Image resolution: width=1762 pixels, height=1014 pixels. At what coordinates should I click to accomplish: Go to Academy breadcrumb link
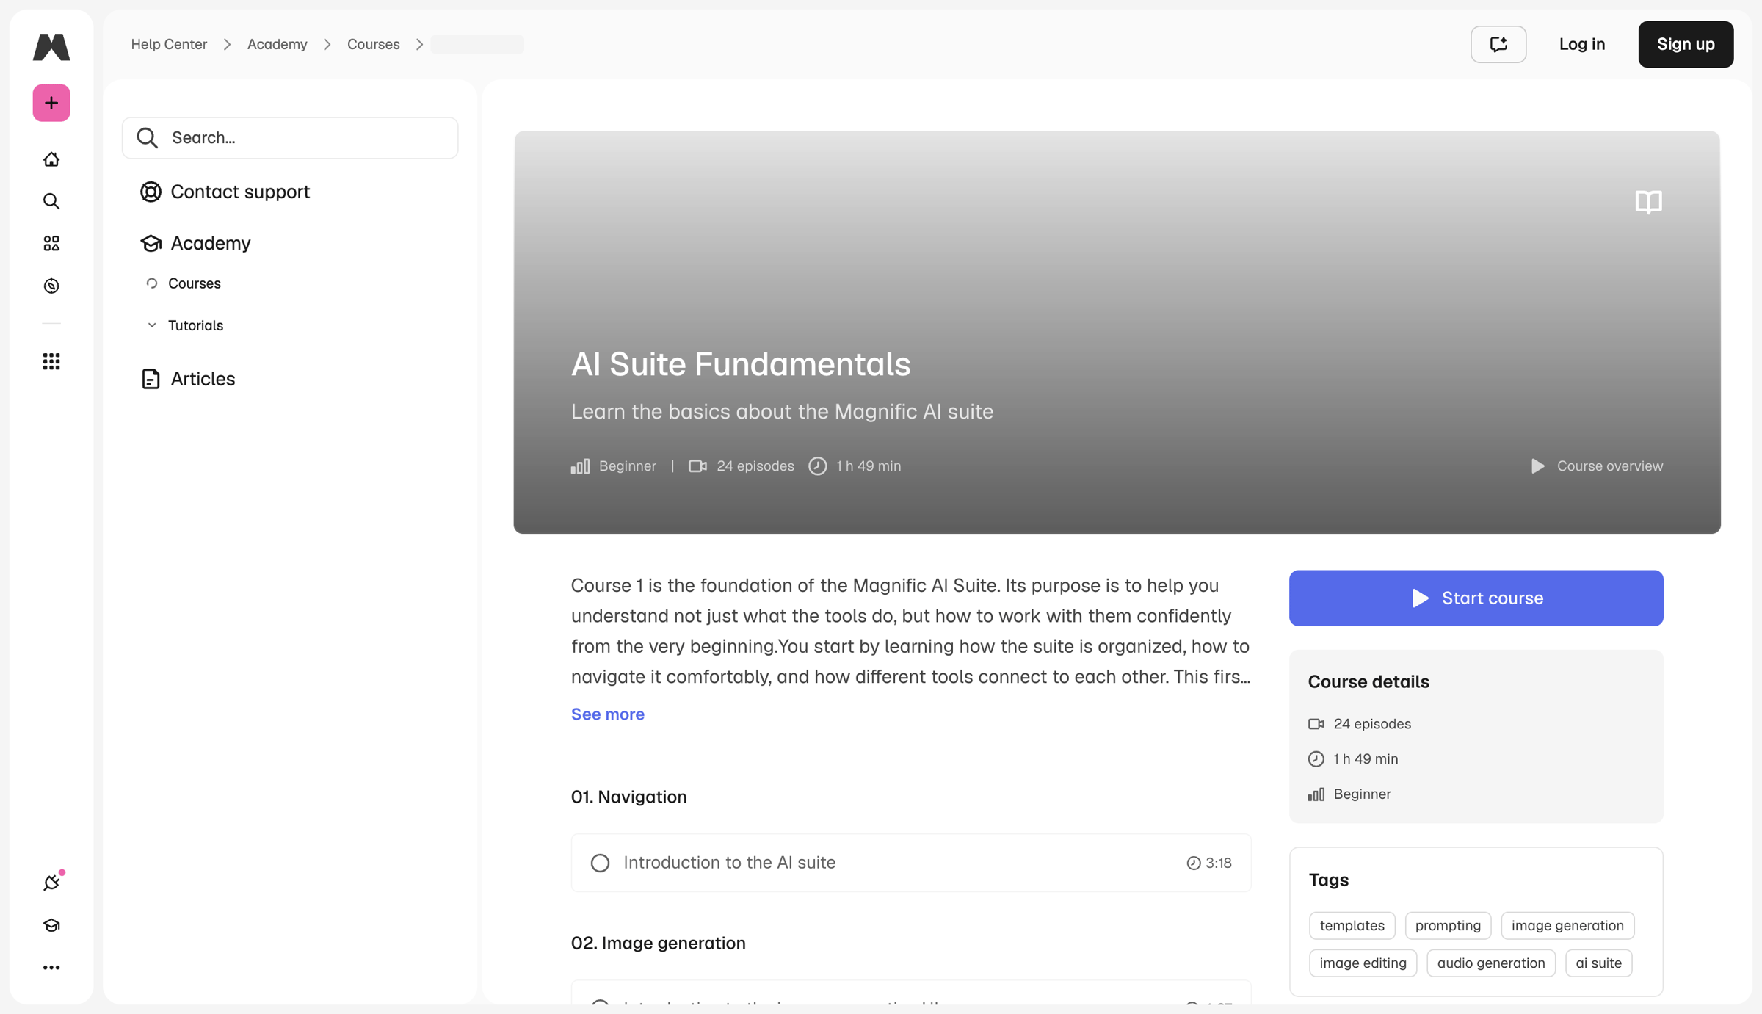point(278,44)
